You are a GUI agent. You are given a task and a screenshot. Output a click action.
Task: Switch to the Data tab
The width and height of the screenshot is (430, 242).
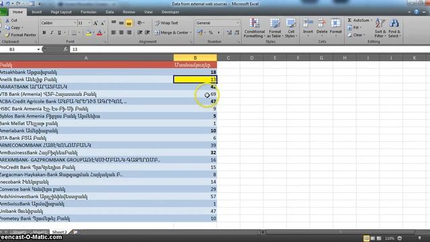(110, 12)
